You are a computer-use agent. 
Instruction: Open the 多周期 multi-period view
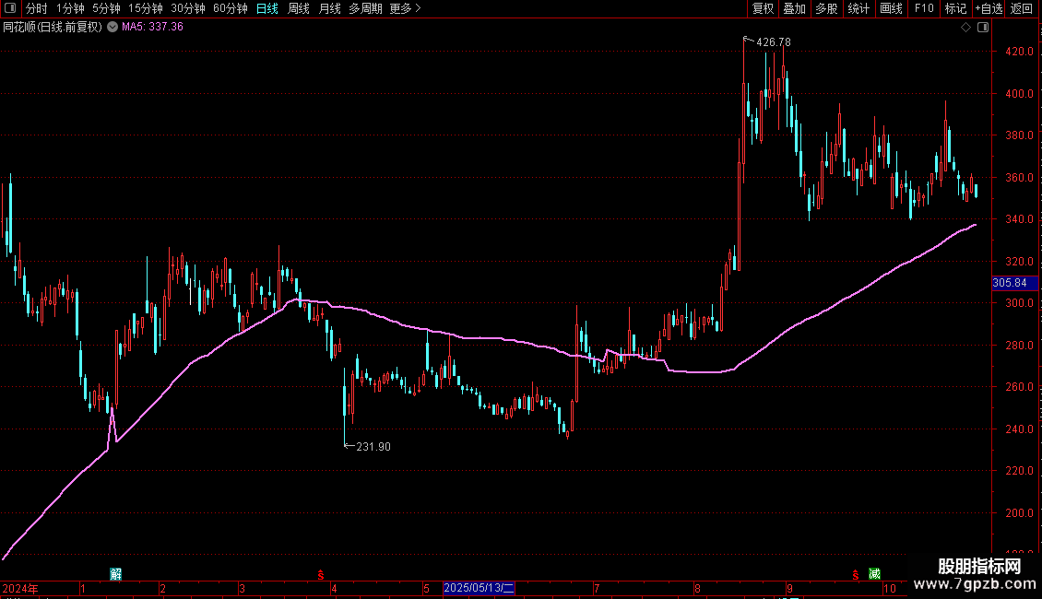(x=365, y=8)
